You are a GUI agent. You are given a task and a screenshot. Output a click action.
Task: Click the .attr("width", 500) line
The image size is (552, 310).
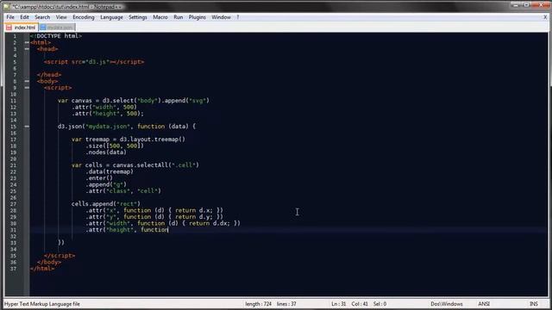coord(104,107)
